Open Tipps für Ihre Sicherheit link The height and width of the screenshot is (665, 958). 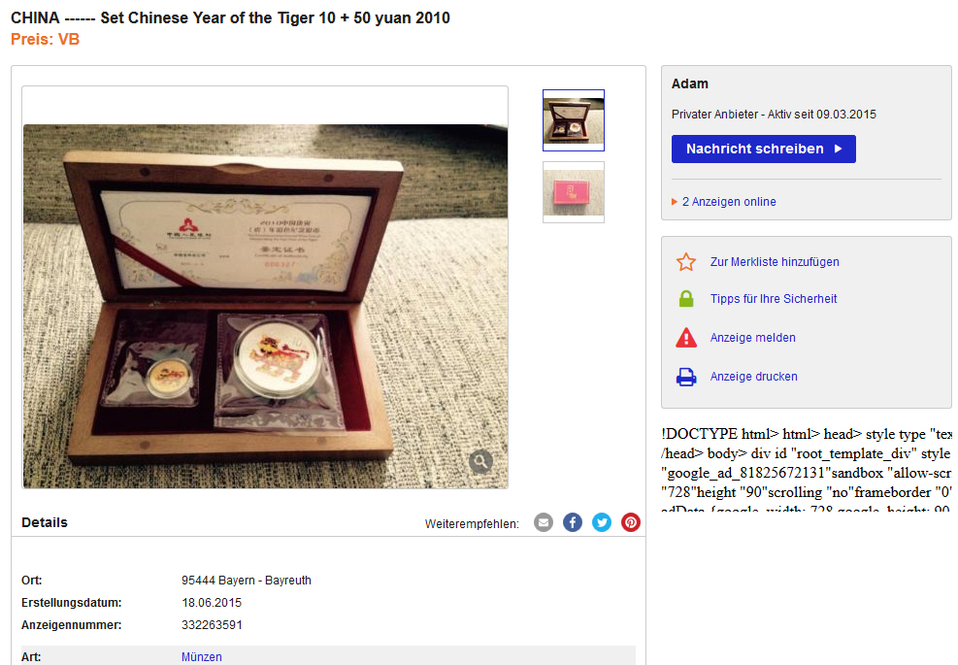pyautogui.click(x=773, y=299)
